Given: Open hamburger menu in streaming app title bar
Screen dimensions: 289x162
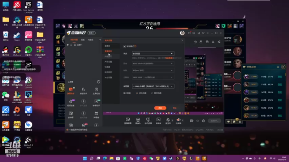Looking at the screenshot, I should (207, 33).
